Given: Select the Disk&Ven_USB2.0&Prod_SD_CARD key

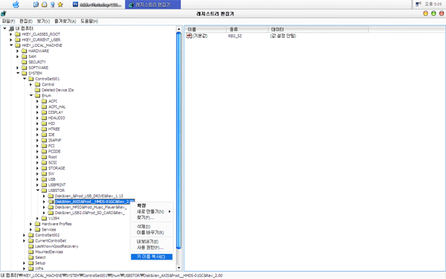Looking at the screenshot, I should (x=90, y=213).
